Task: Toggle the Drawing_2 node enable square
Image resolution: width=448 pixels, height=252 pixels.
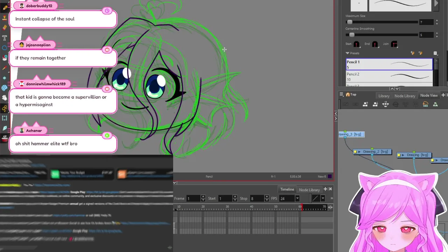Action: [355, 152]
